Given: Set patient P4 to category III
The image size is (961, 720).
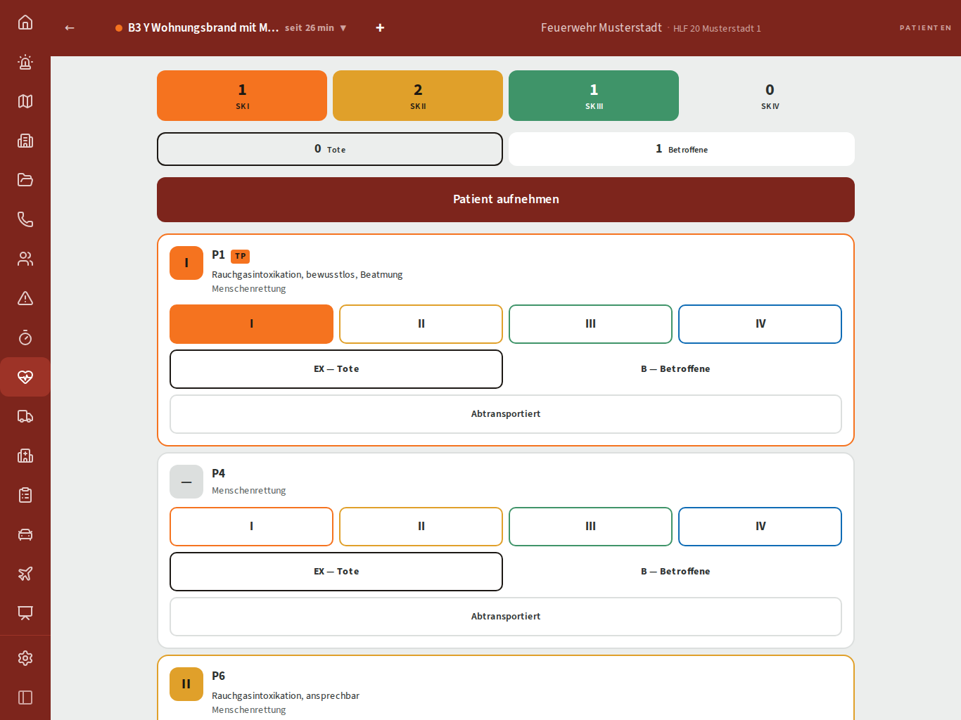Looking at the screenshot, I should click(590, 527).
